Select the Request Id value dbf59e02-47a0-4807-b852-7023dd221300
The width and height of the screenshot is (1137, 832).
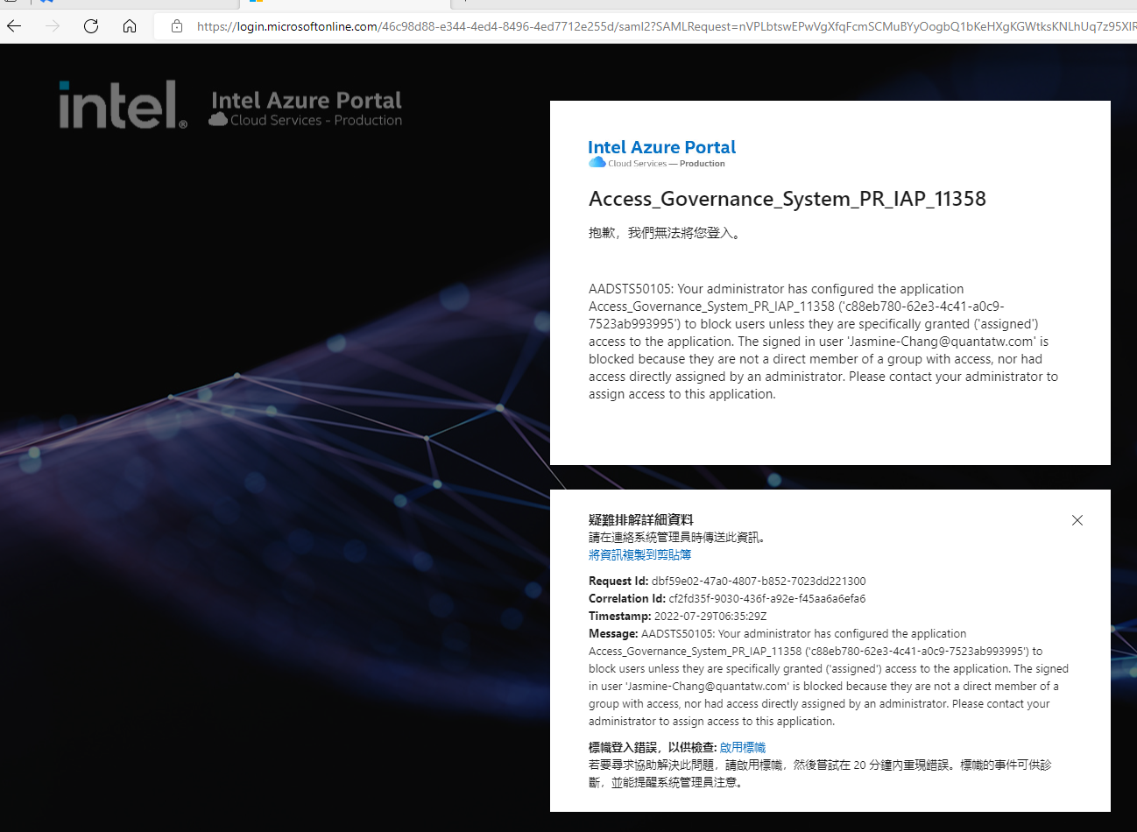click(759, 581)
